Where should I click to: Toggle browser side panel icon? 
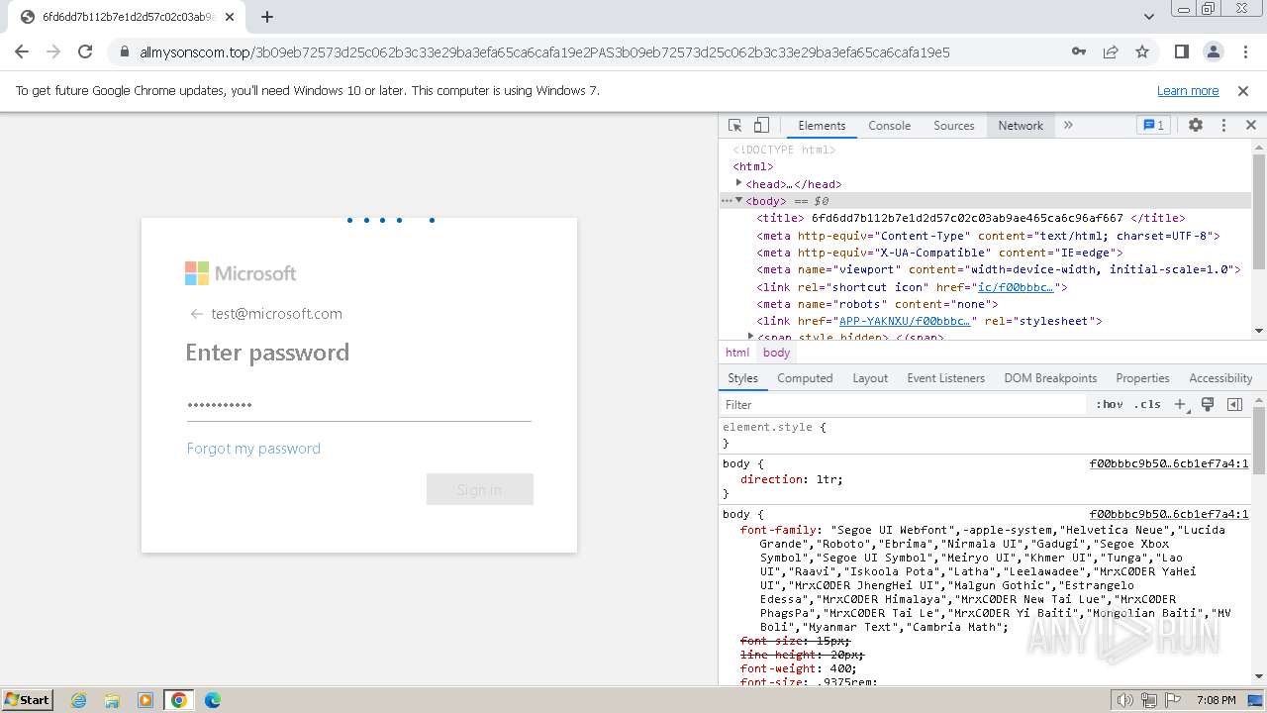point(1181,51)
